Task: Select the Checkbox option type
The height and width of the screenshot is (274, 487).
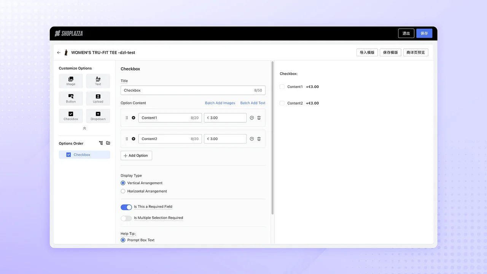Action: coord(71,116)
